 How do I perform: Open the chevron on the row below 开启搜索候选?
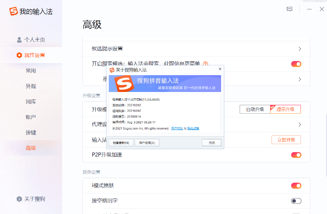300,79
